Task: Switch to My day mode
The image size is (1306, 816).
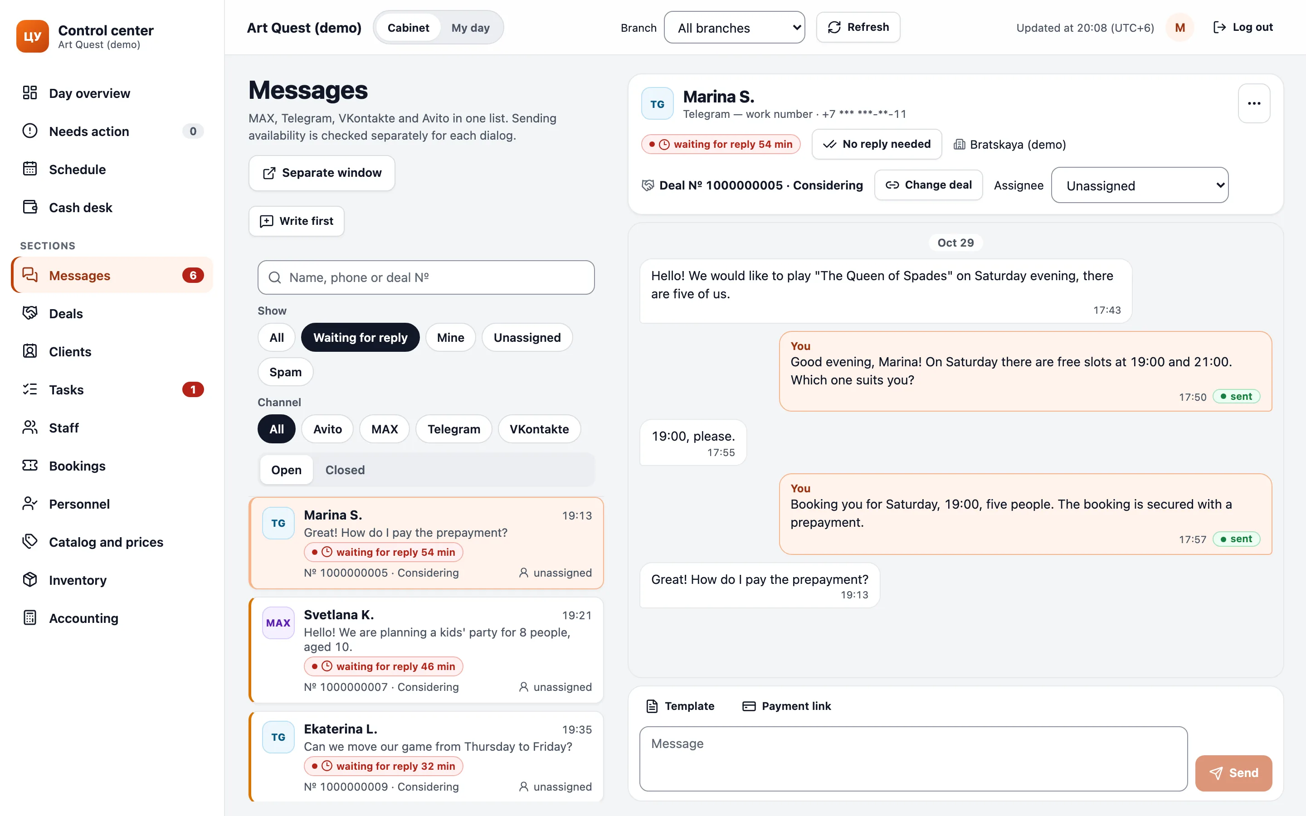Action: point(471,28)
